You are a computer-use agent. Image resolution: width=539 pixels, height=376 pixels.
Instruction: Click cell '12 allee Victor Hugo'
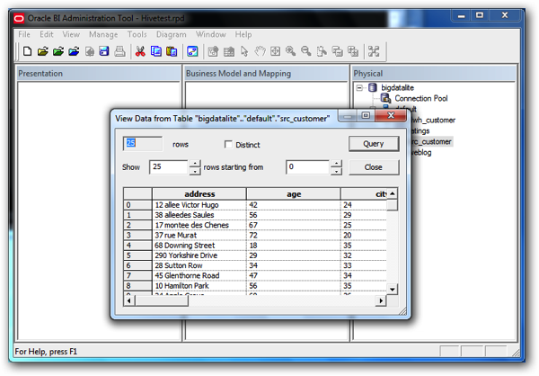[199, 205]
